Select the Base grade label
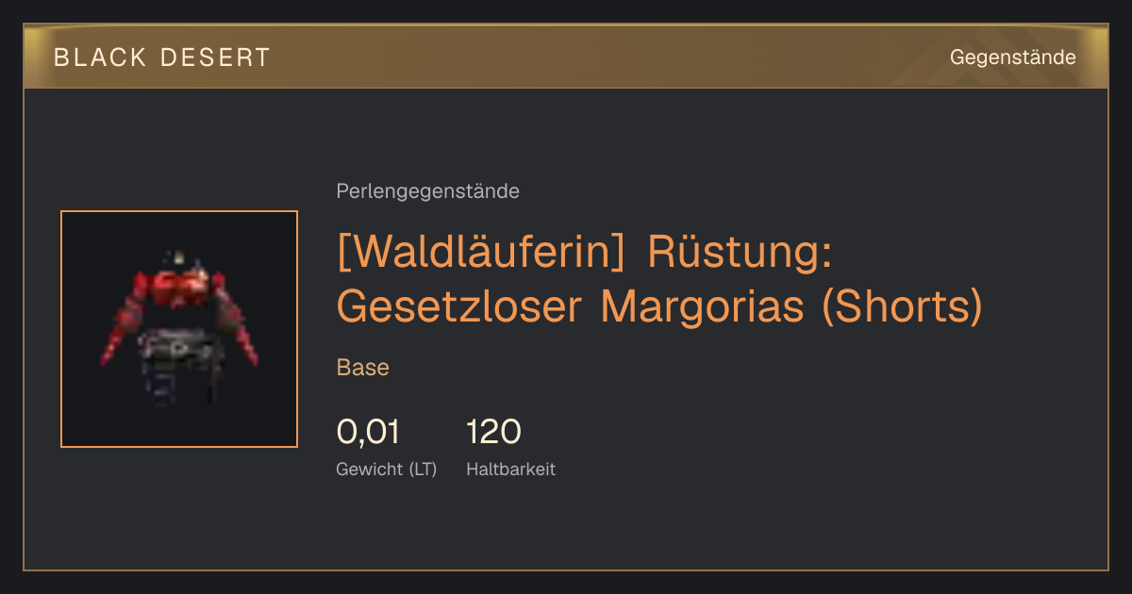Screen dimensions: 1132x594 coord(363,368)
